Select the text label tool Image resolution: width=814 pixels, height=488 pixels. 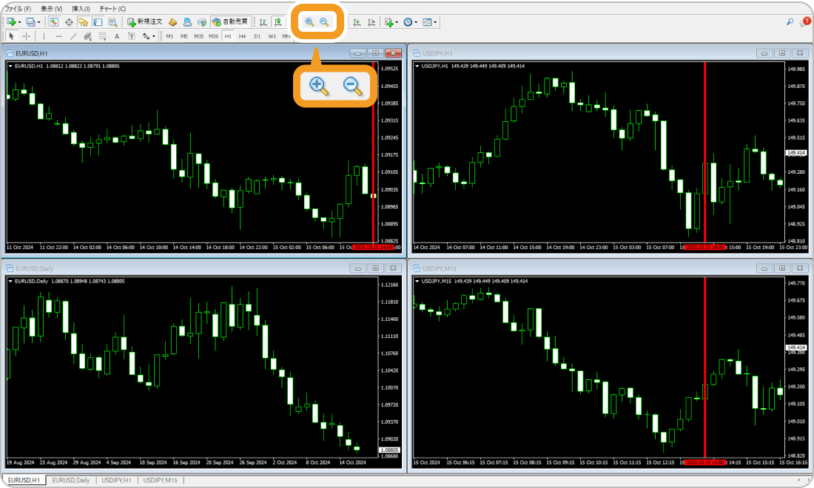(x=131, y=36)
